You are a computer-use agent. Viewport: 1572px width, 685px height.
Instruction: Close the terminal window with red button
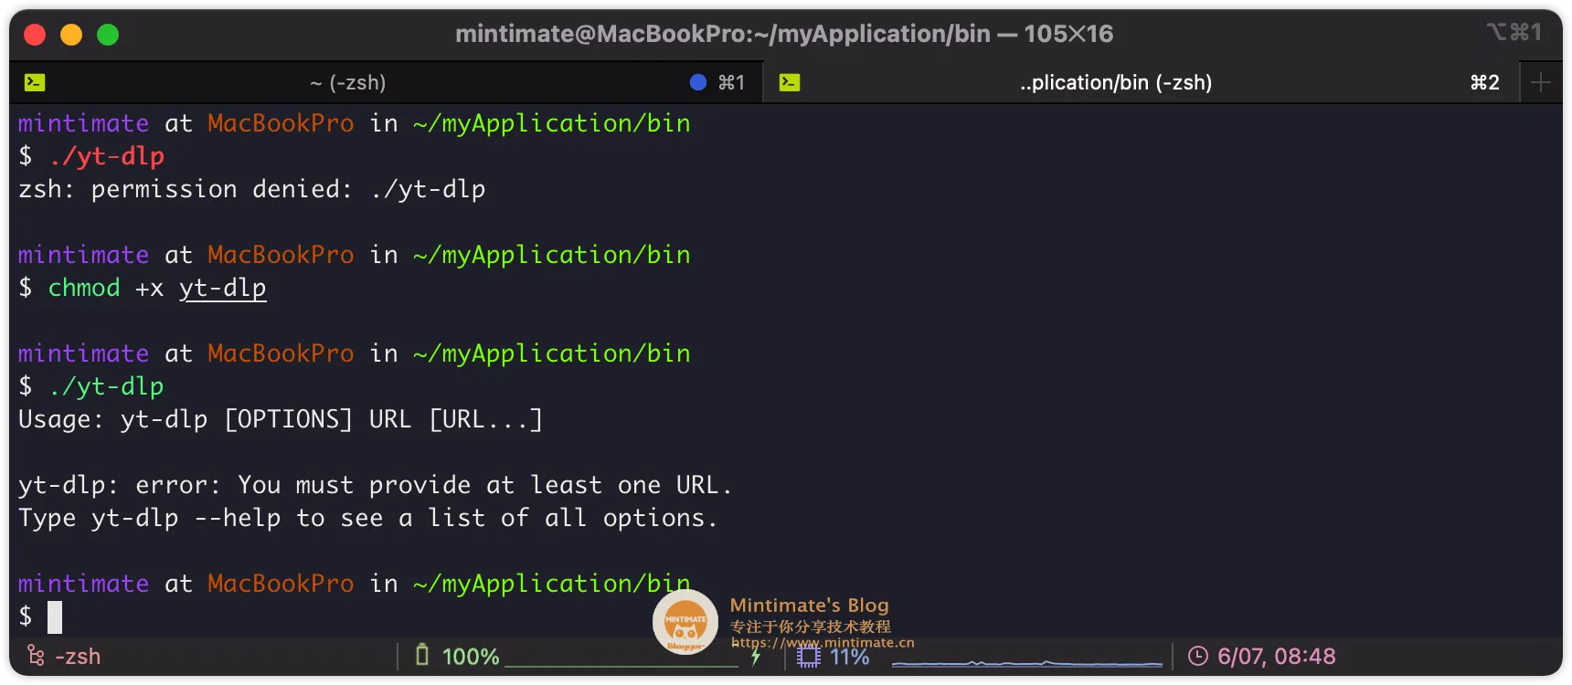pos(35,35)
